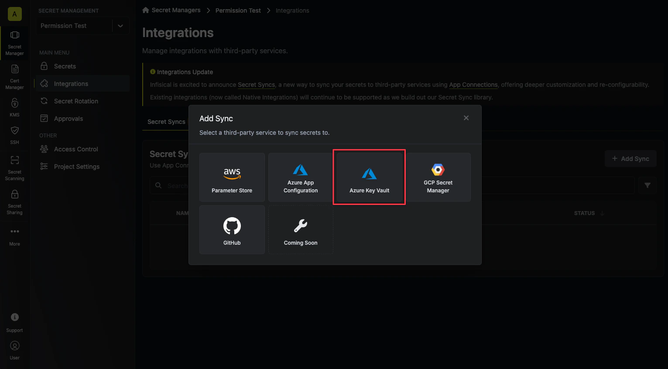Screen dimensions: 668x369
Task: Follow the Secret Syncs announcement link
Action: pyautogui.click(x=257, y=85)
